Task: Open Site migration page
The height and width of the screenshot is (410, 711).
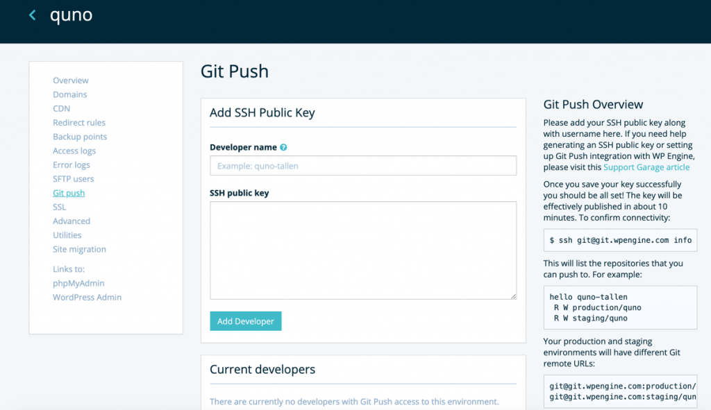Action: coord(79,249)
